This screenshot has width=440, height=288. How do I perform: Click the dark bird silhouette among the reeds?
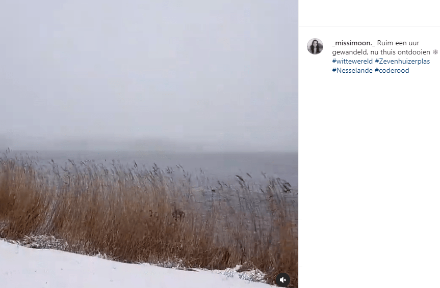coord(178,215)
